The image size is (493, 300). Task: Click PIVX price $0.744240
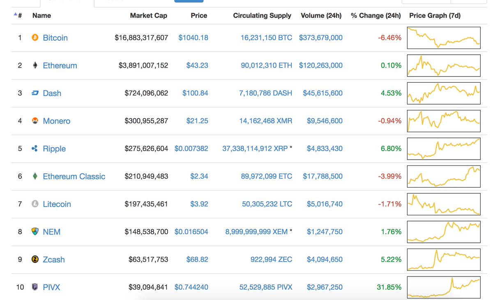click(x=191, y=287)
